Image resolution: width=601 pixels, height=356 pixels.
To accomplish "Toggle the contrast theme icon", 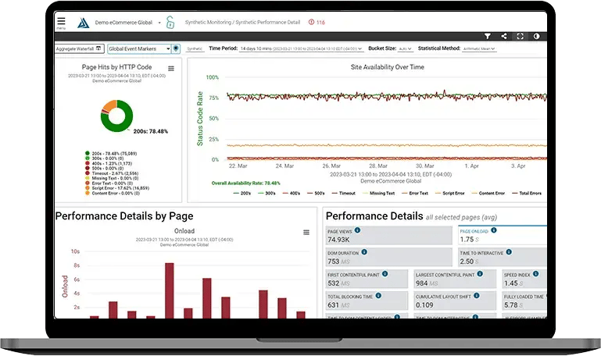I will pyautogui.click(x=536, y=36).
